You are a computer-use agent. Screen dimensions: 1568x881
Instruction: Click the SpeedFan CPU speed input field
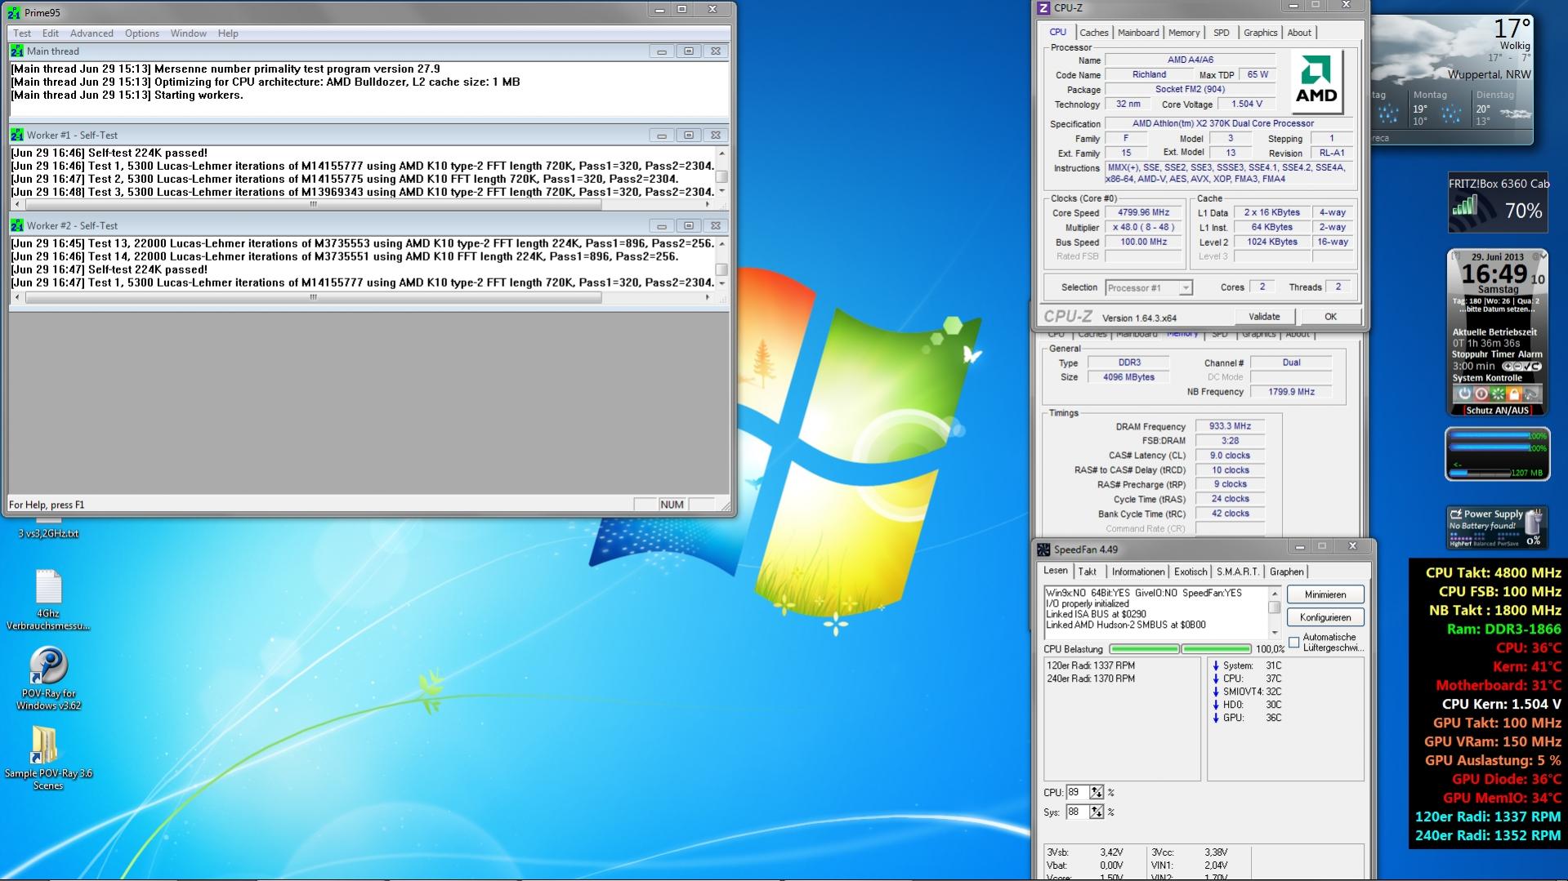click(x=1077, y=792)
